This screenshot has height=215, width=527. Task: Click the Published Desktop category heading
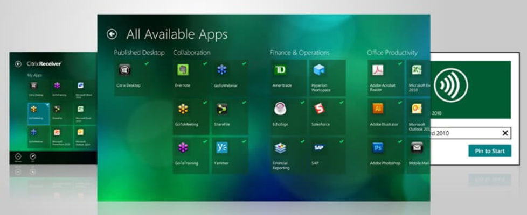[139, 53]
